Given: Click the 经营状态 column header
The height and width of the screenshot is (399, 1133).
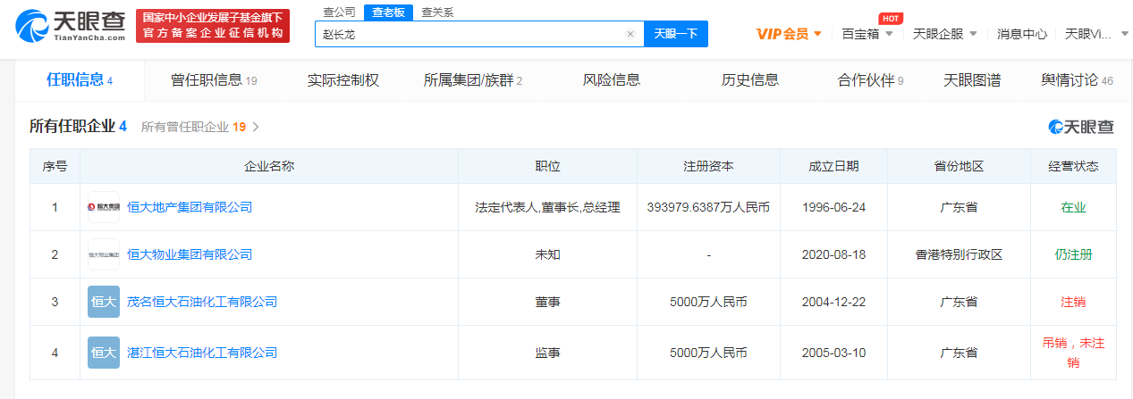Looking at the screenshot, I should (1073, 166).
